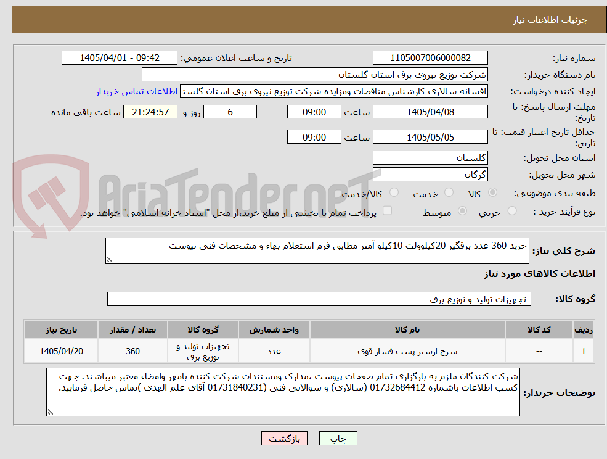This screenshot has width=607, height=459.
Task: Click the request creator field
Action: [x=333, y=91]
